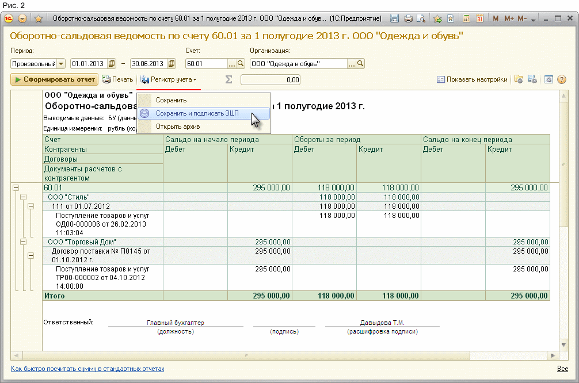
Task: Collapse the ООО "Торговый Дом" group
Action: pos(24,242)
